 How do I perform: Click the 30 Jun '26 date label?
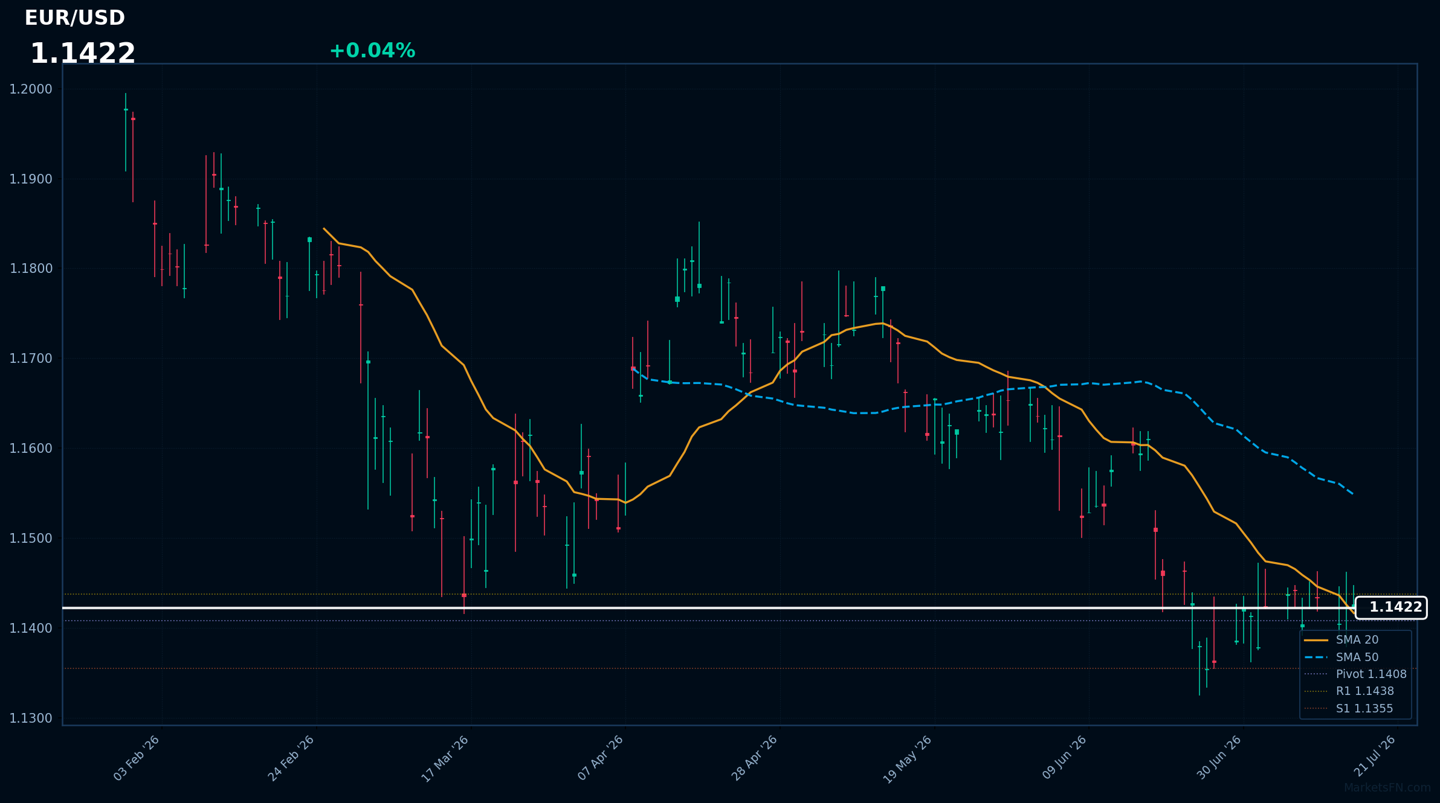tap(1219, 758)
